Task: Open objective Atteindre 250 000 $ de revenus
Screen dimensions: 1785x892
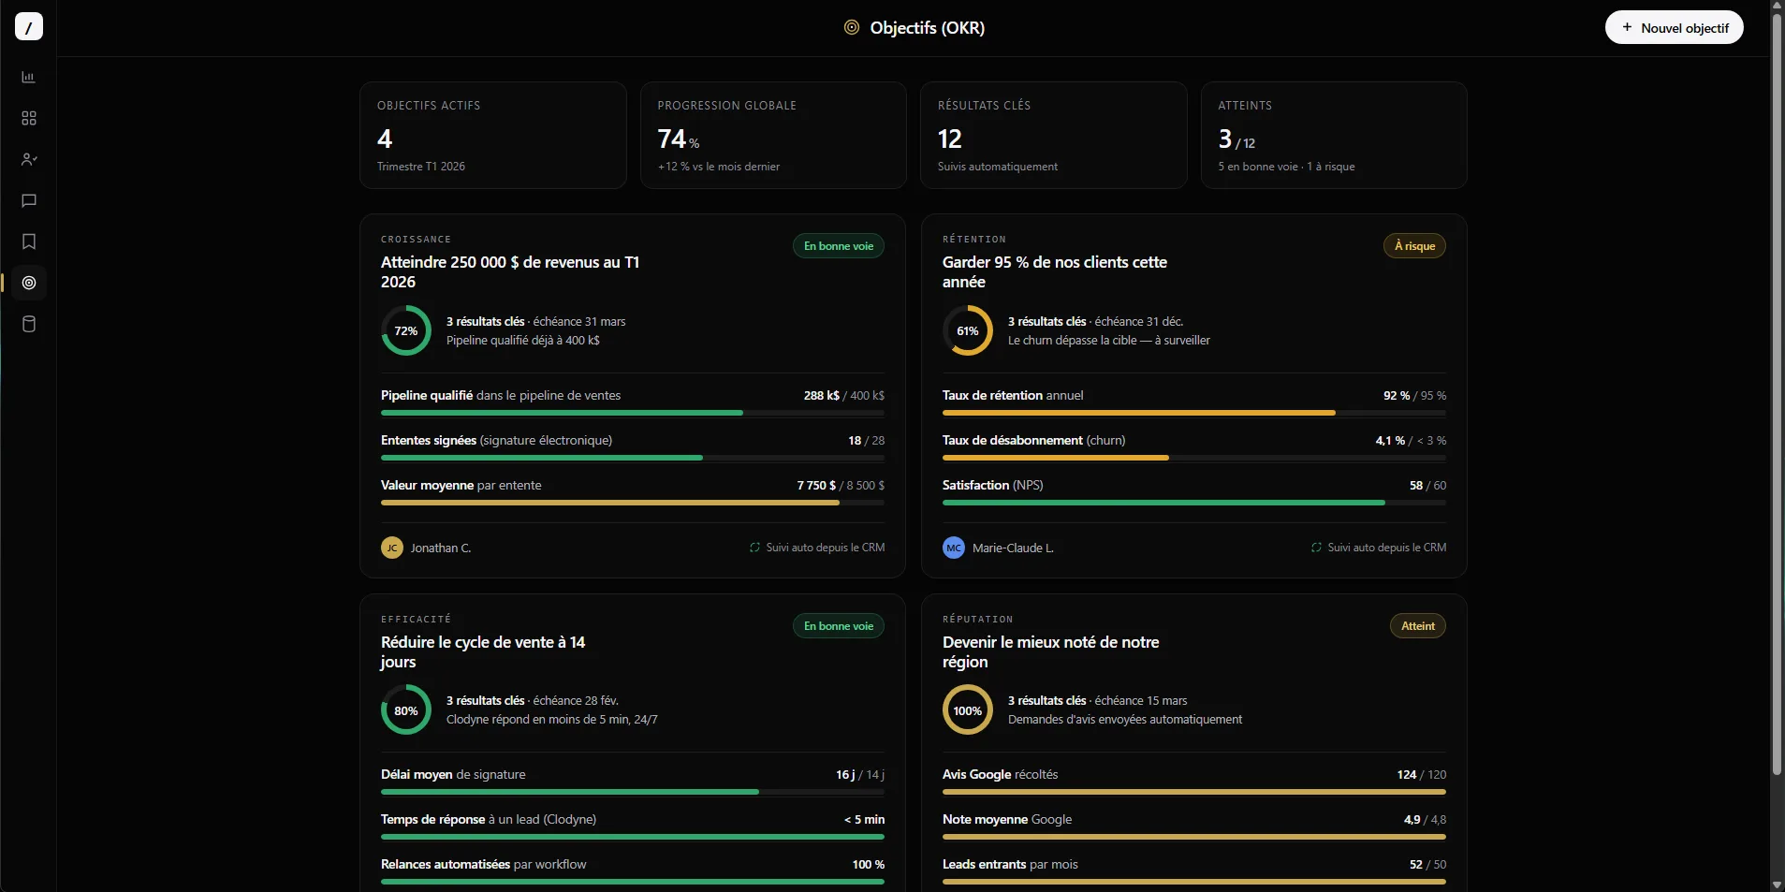Action: [x=510, y=272]
